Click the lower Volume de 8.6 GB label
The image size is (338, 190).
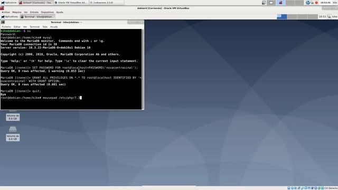point(13,137)
